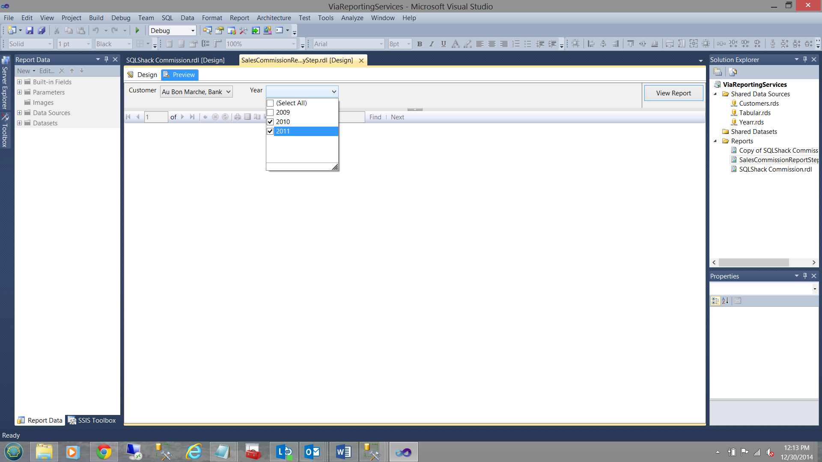Check the 2009 year option
Screen dimensions: 822x462
click(270, 113)
